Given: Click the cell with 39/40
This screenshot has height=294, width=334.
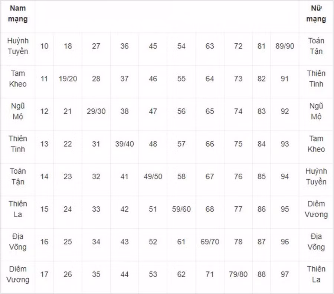Looking at the screenshot, I should [124, 144].
